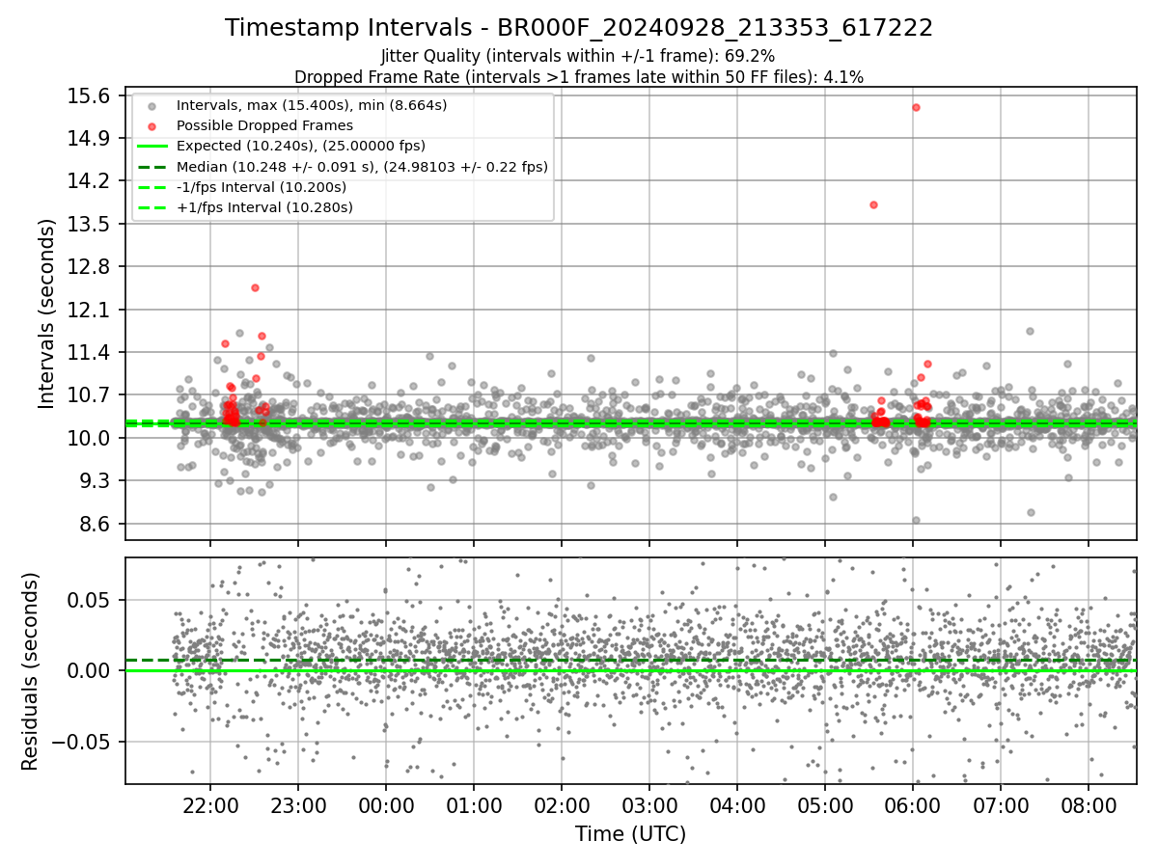Click the x-axis tick label '02:00'

[562, 805]
